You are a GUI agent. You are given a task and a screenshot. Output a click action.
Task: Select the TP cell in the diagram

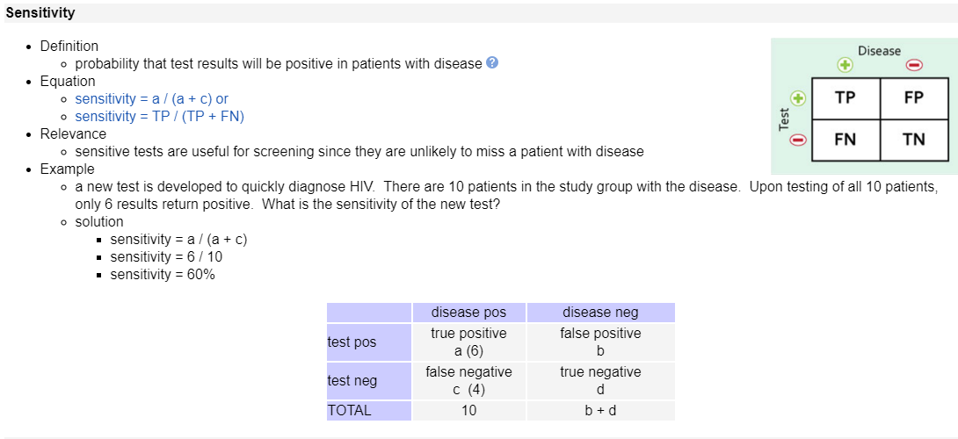(846, 97)
